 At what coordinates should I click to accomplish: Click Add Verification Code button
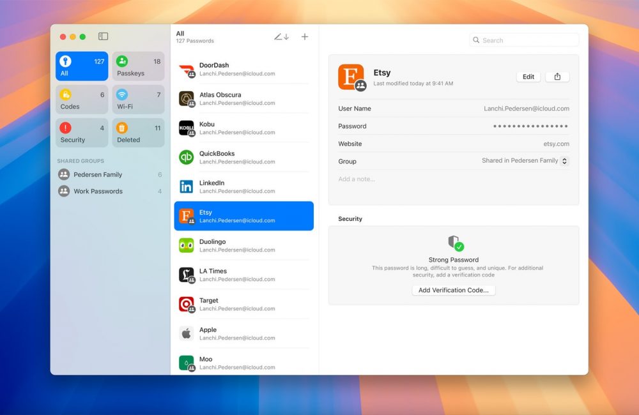454,290
